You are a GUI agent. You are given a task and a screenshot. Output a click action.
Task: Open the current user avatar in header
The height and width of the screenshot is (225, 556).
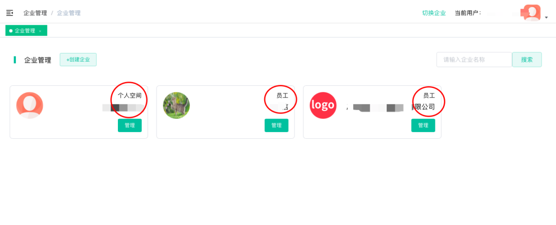[532, 13]
